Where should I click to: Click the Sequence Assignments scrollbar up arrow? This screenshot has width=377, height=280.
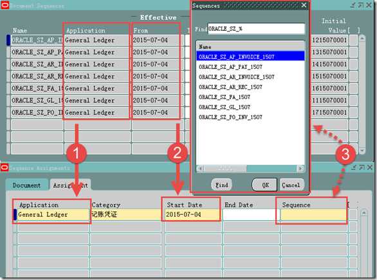pyautogui.click(x=363, y=213)
